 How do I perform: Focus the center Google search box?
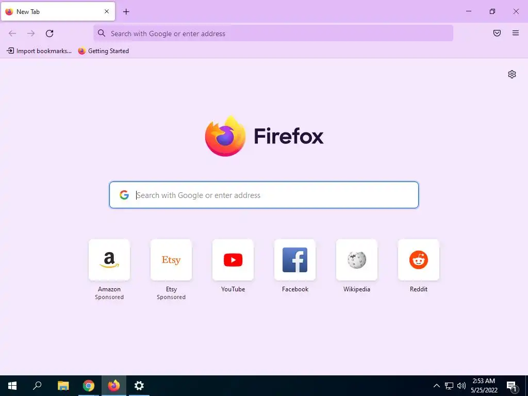point(264,195)
